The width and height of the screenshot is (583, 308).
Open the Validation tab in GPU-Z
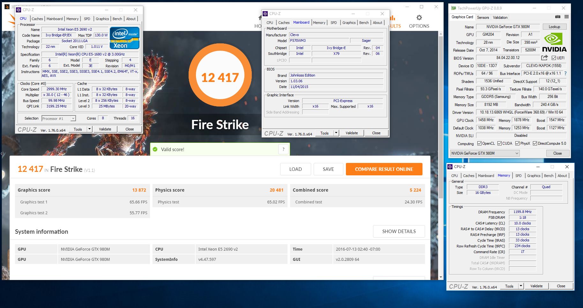pyautogui.click(x=500, y=18)
